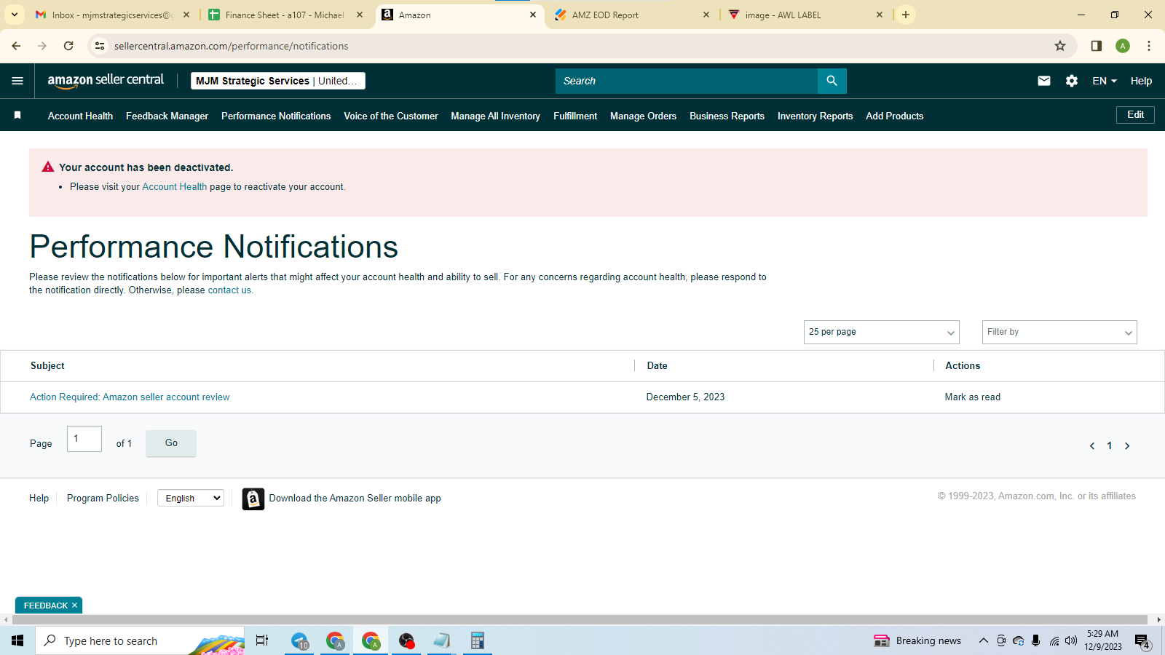Open Add Products in the navigation bar
1165x655 pixels.
click(894, 116)
